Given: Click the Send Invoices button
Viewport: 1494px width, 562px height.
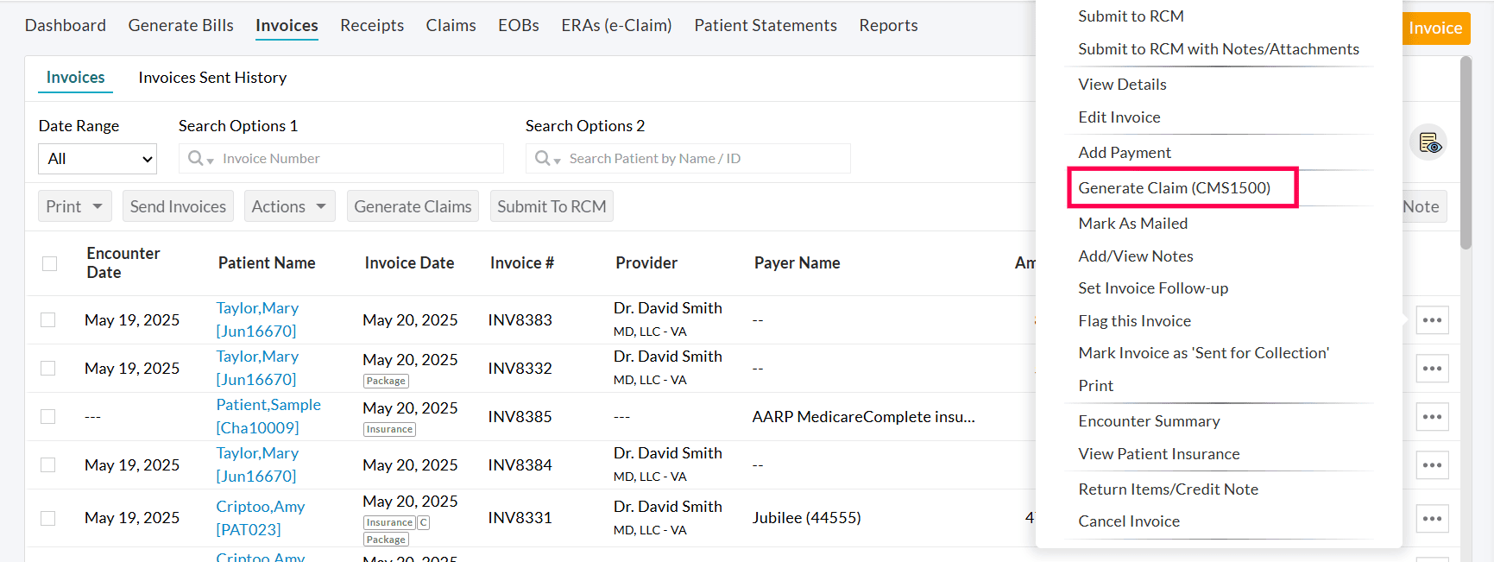Looking at the screenshot, I should coord(178,205).
